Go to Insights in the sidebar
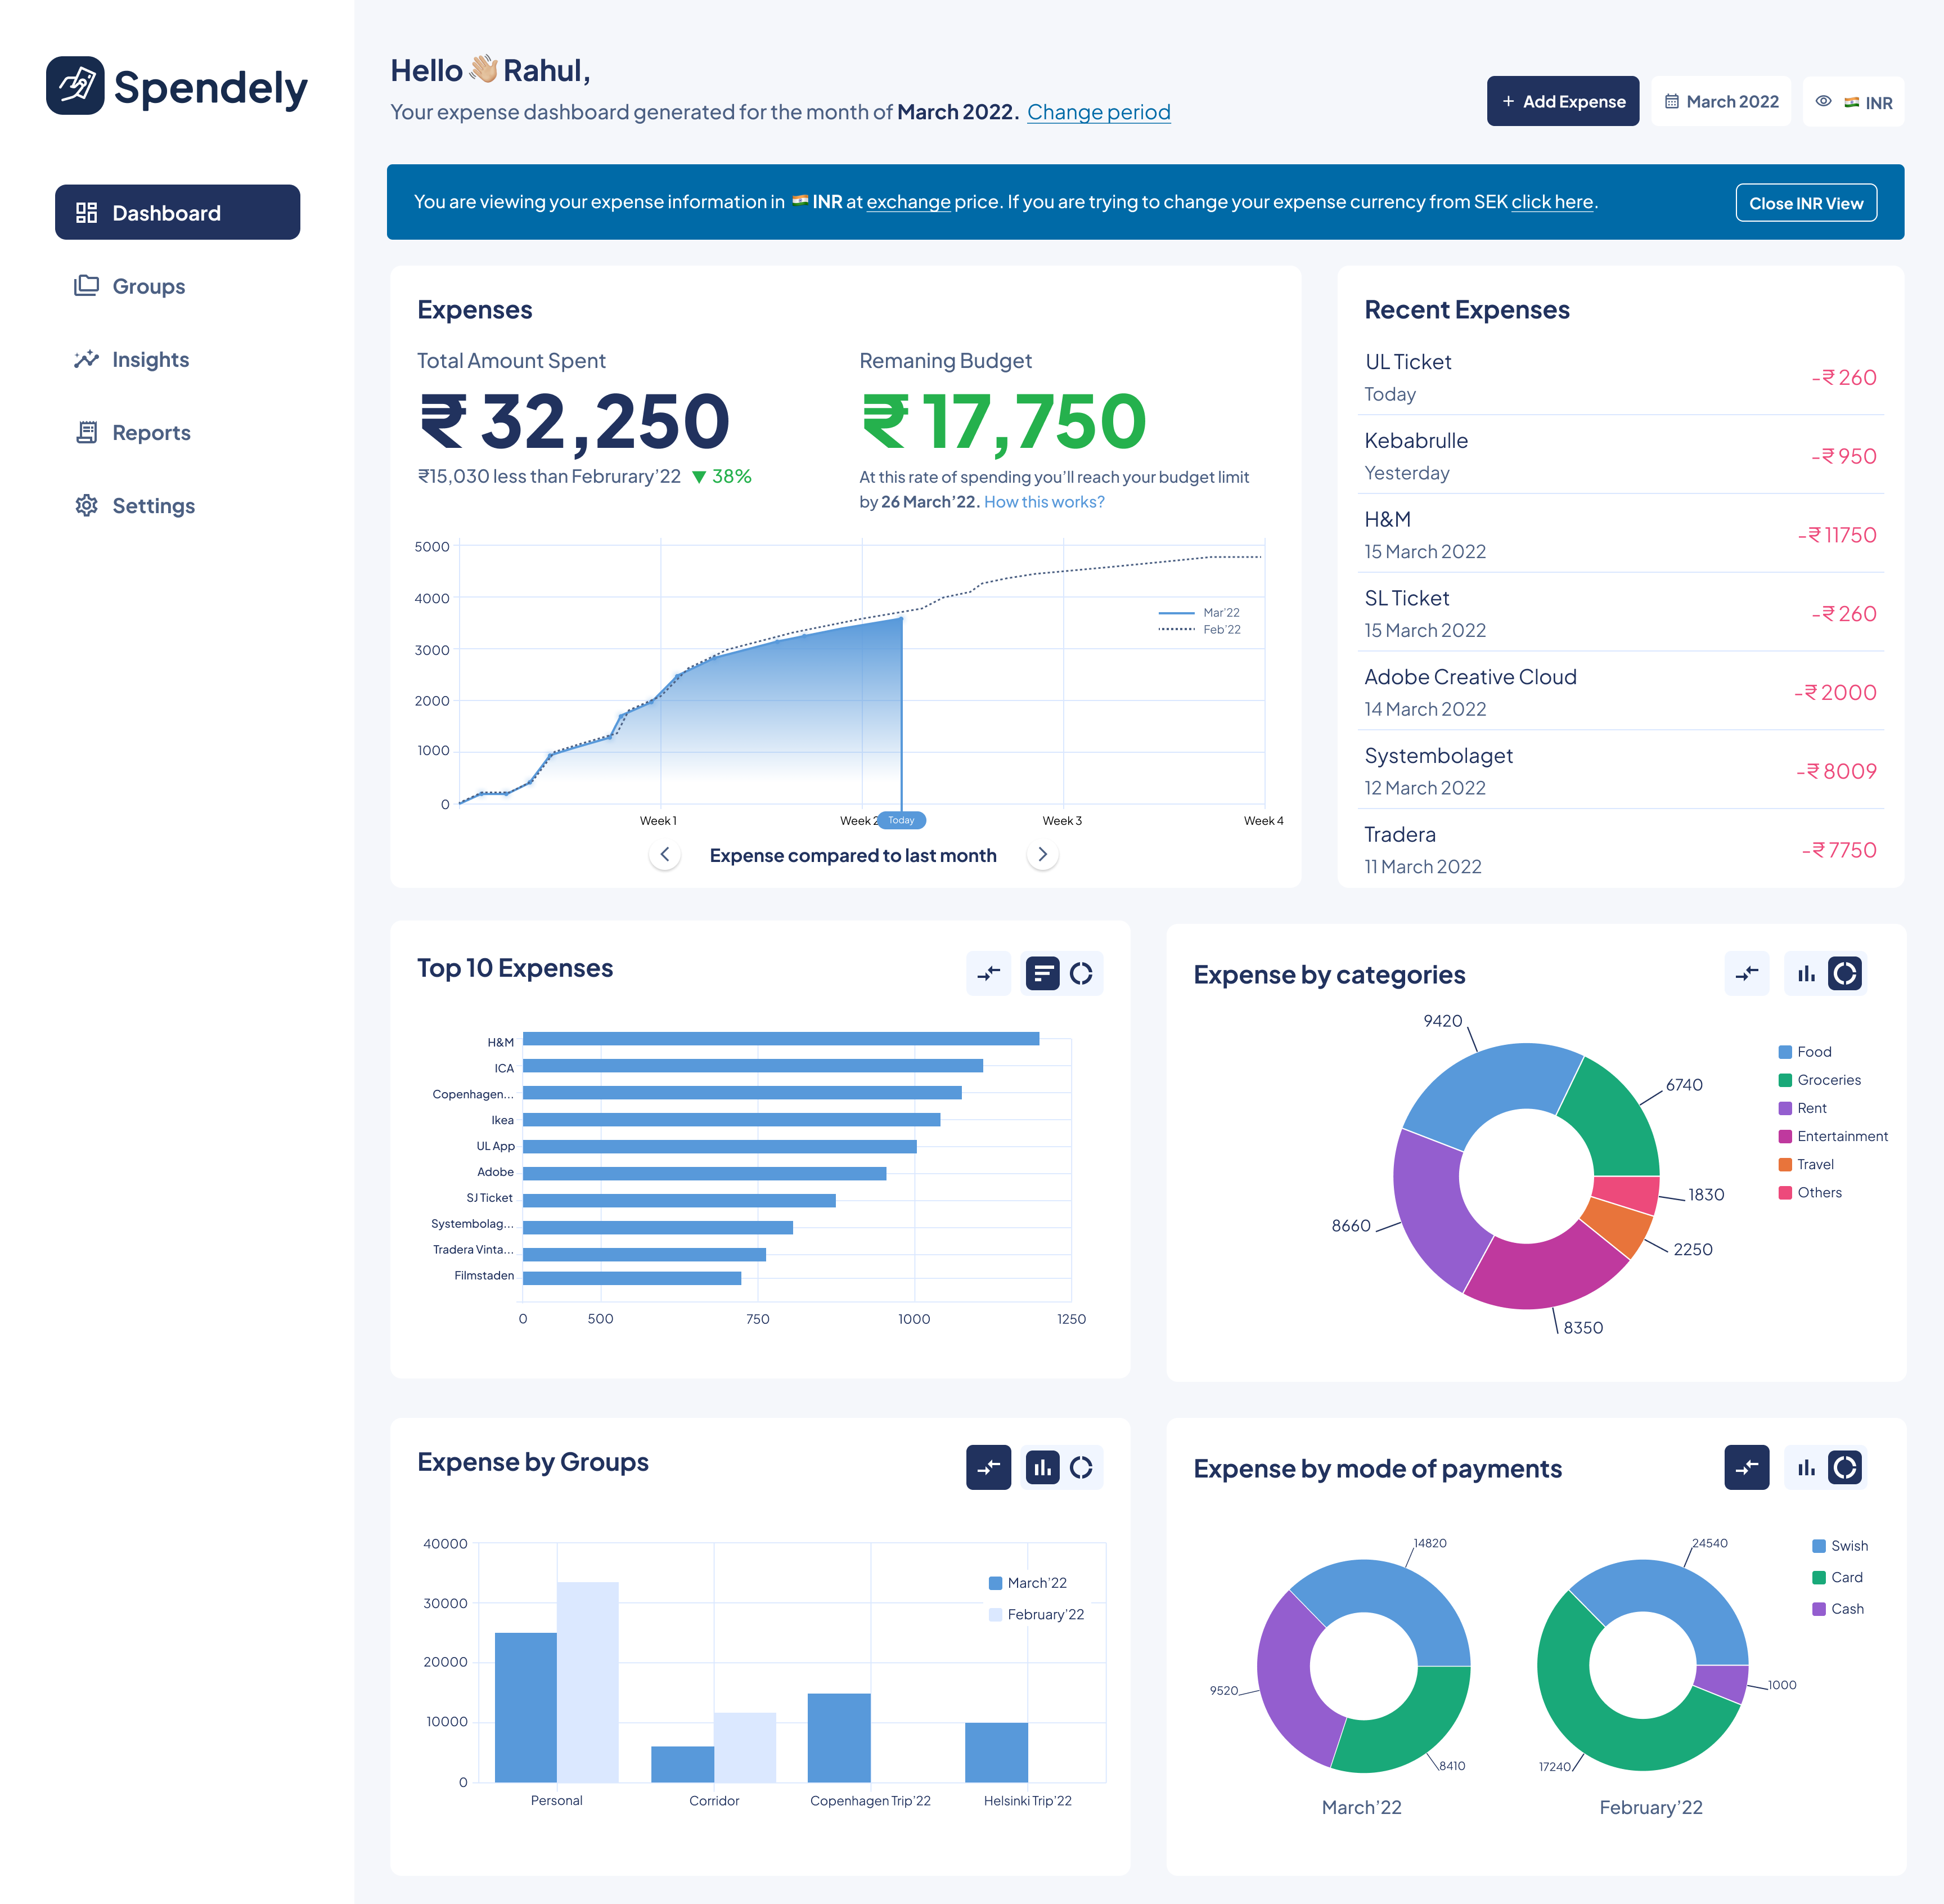This screenshot has height=1904, width=1944. 131,359
